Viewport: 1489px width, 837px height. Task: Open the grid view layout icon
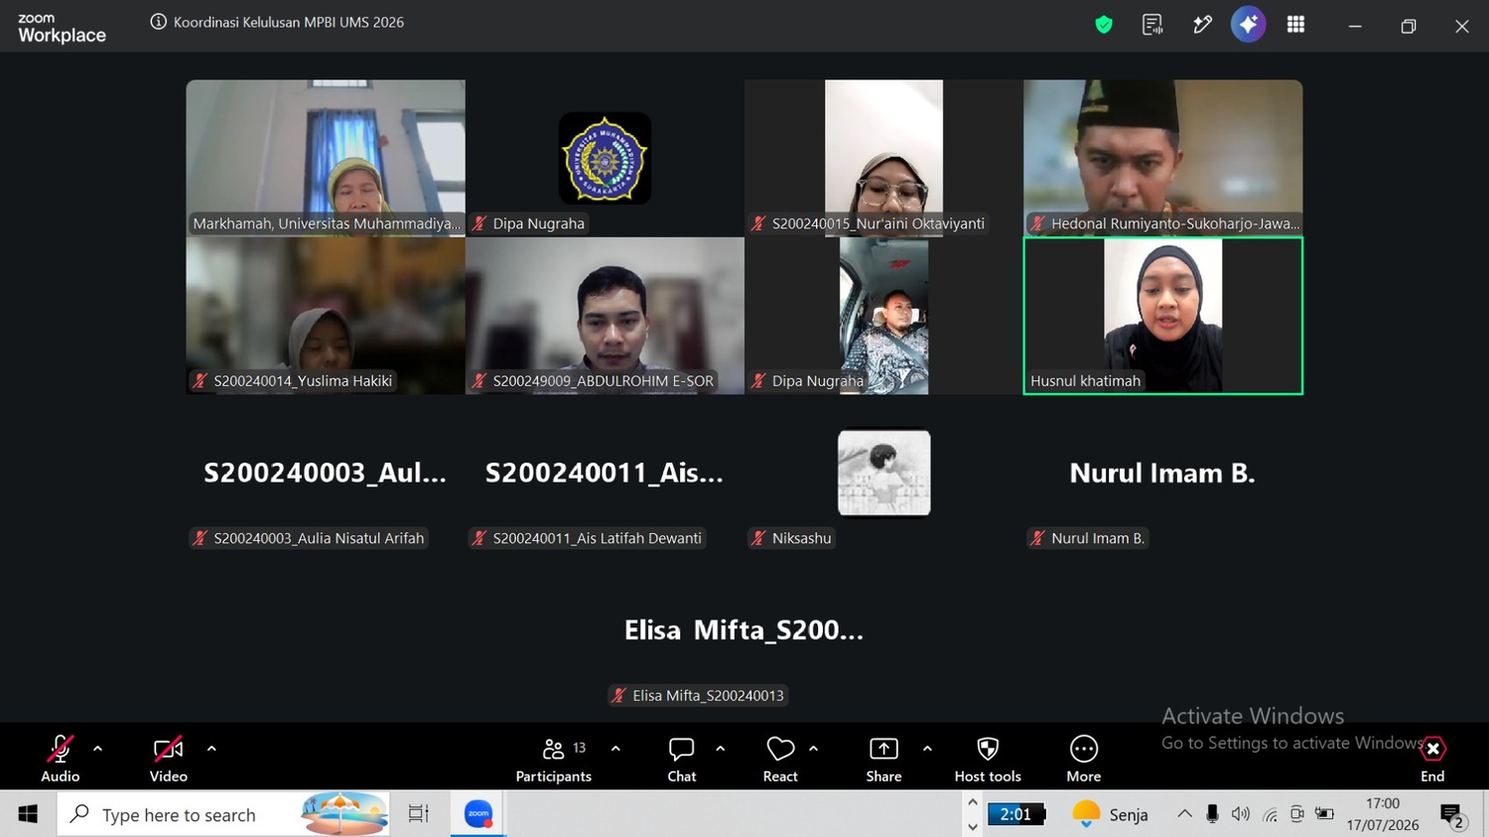(1295, 25)
